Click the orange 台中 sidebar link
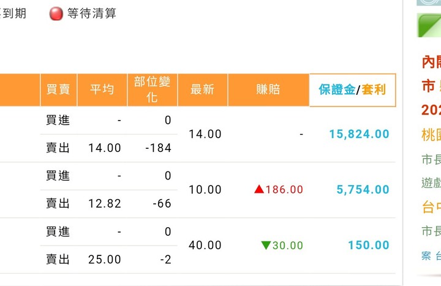 [431, 207]
